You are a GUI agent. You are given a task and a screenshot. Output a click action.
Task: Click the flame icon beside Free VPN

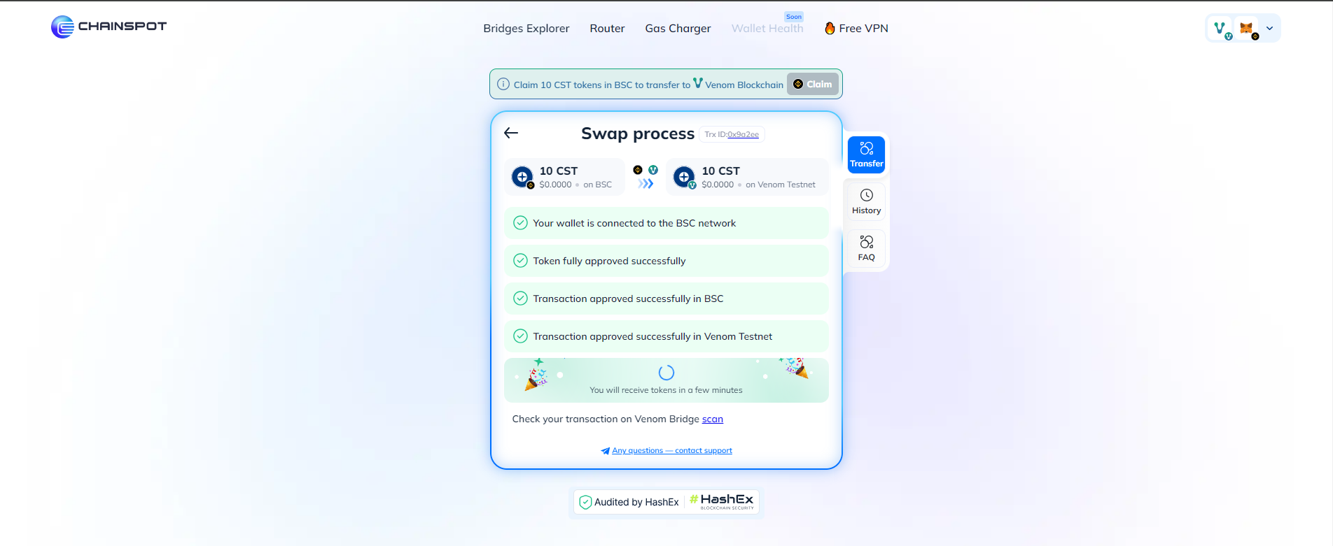click(x=830, y=29)
